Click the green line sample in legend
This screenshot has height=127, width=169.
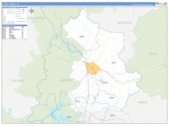[x=11, y=24]
